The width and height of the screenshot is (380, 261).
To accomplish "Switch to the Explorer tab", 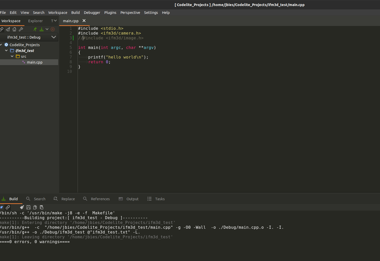I will click(35, 21).
